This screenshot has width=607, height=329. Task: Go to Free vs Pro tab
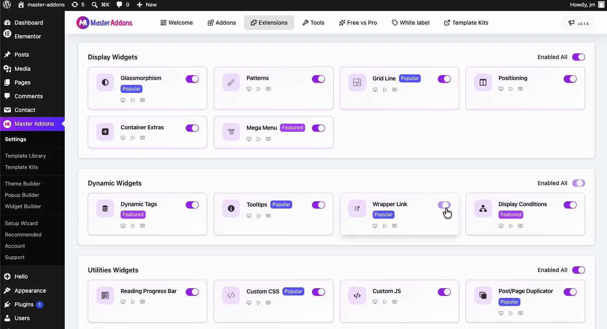(358, 23)
